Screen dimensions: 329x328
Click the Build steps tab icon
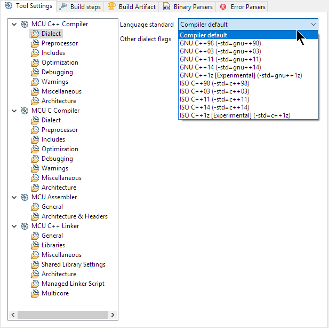point(63,7)
